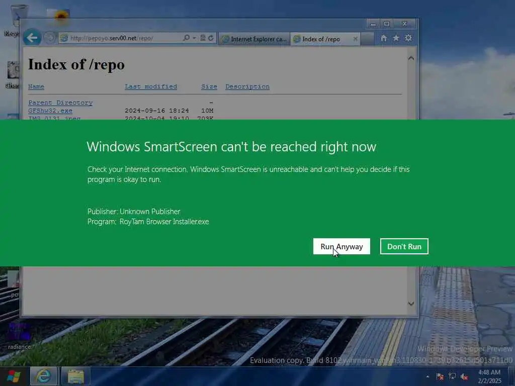Sort by the Name column link

[x=36, y=86]
